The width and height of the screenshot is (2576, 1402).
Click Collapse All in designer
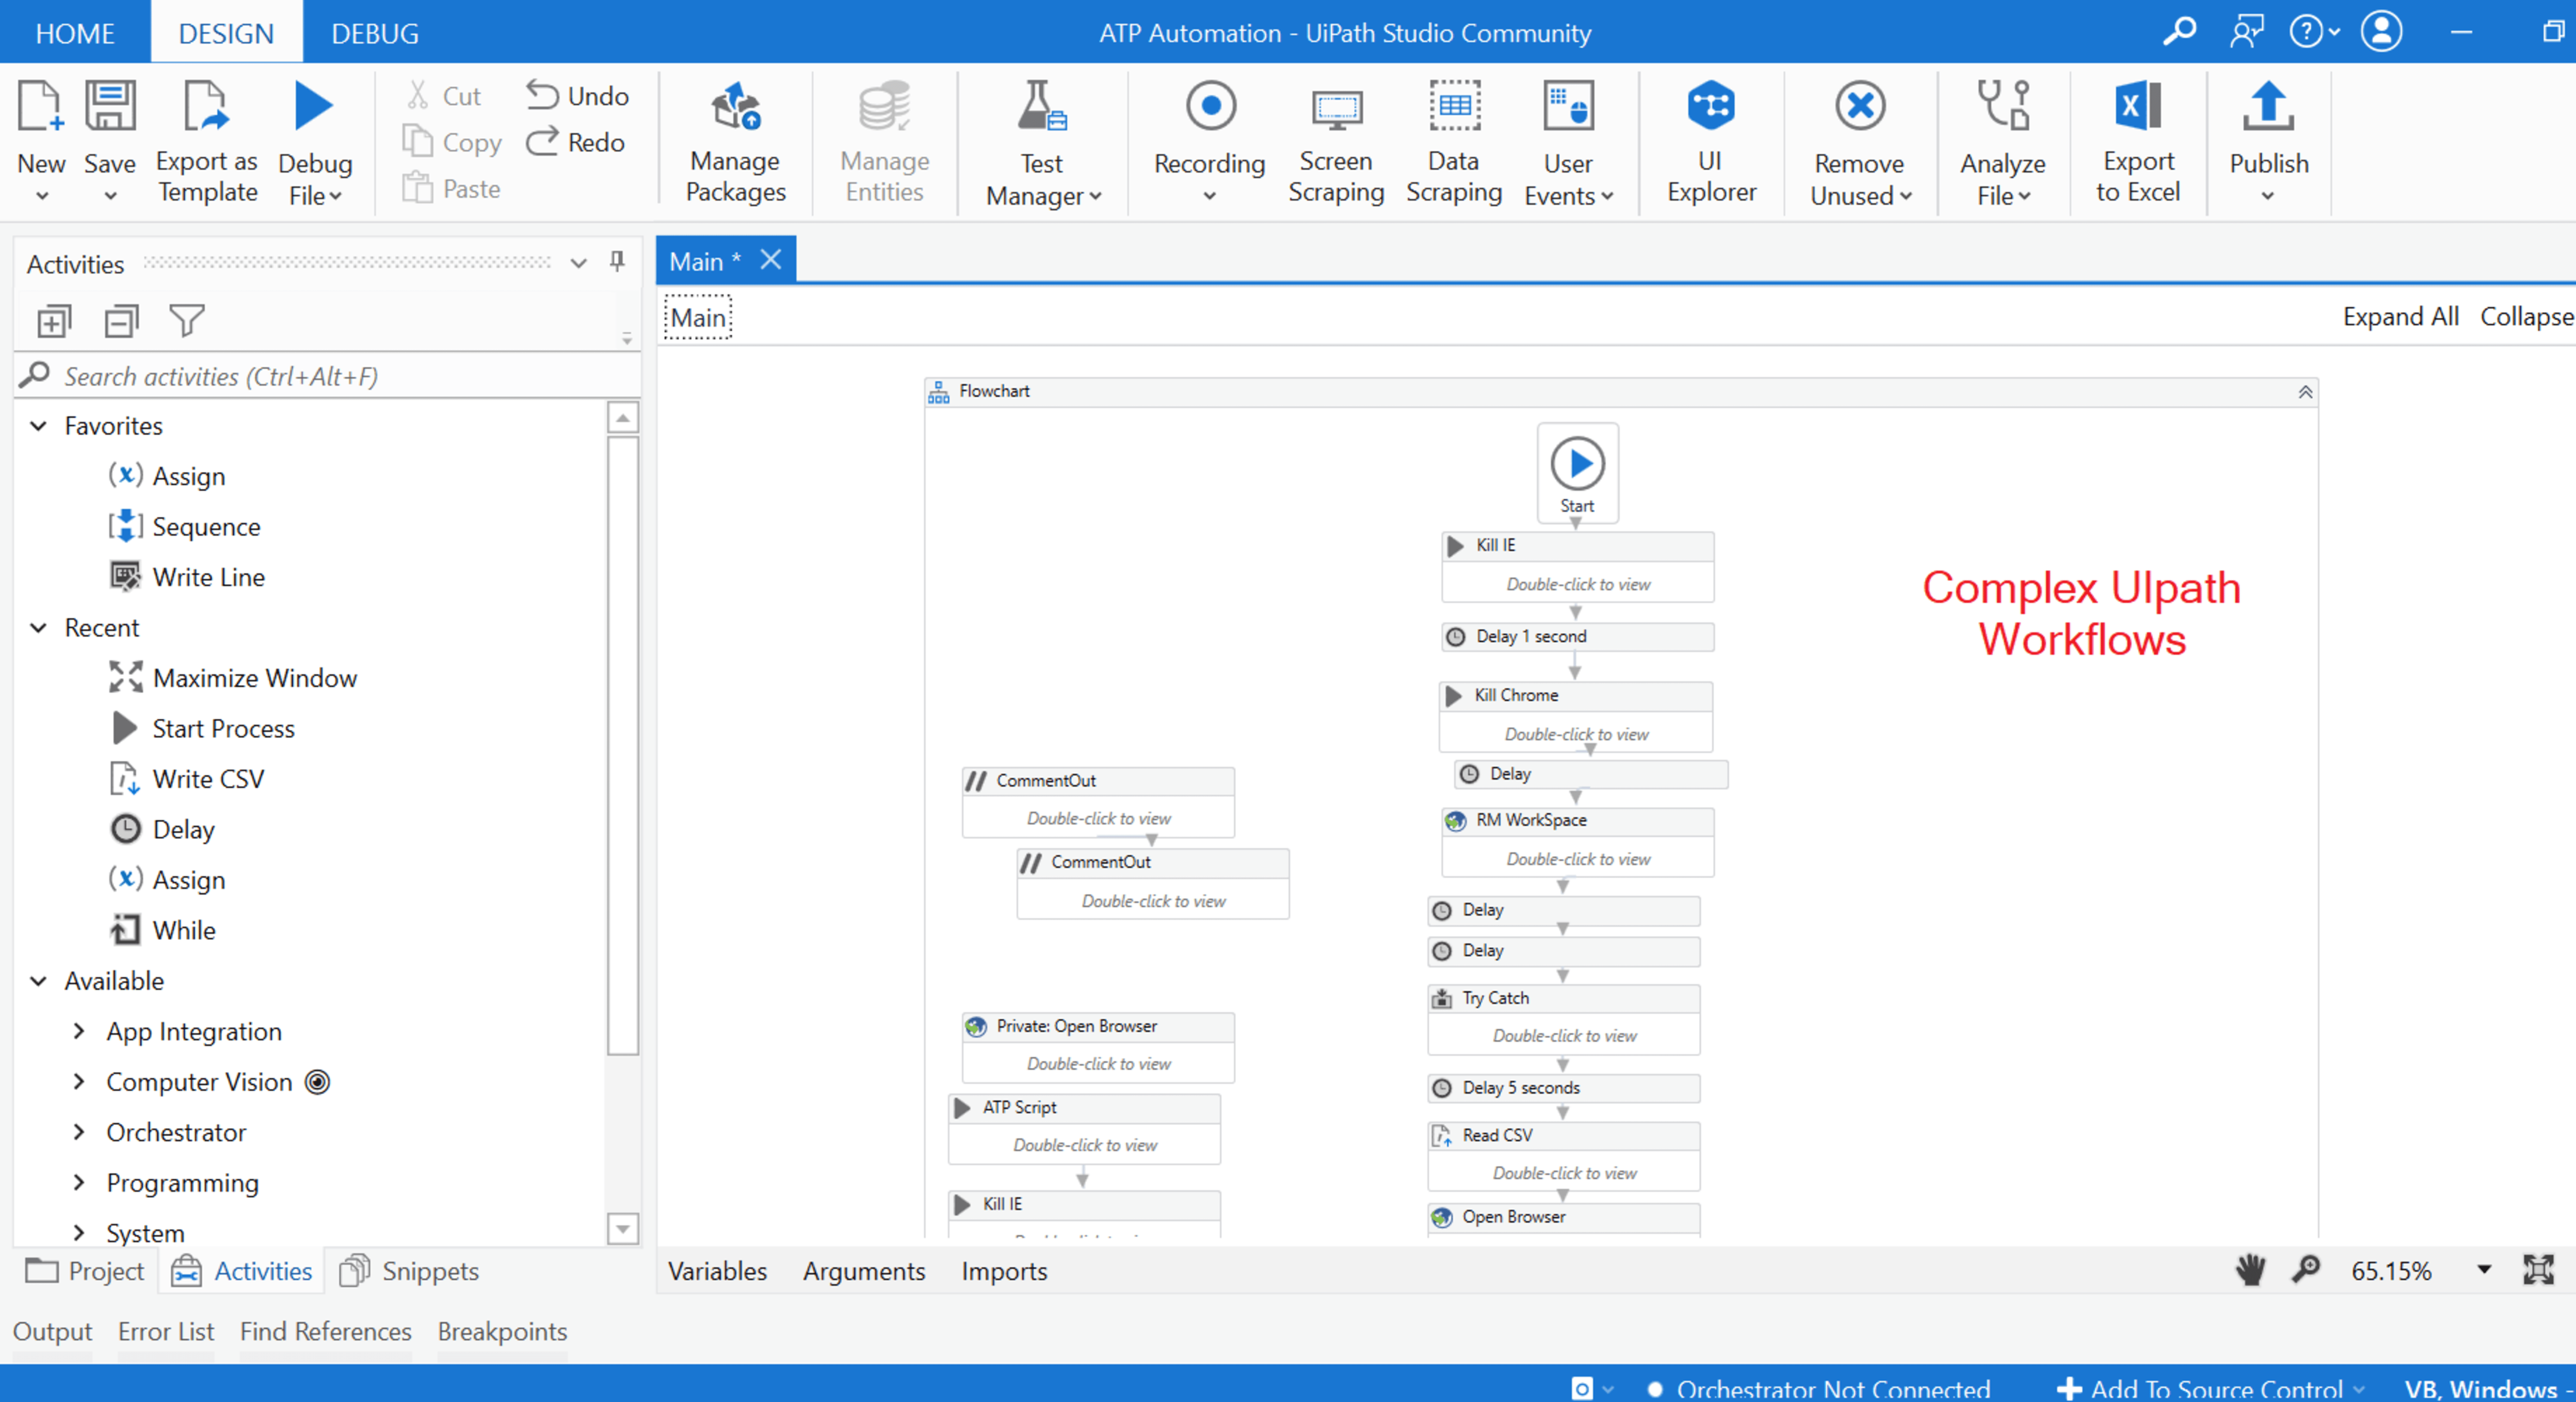coord(2527,316)
